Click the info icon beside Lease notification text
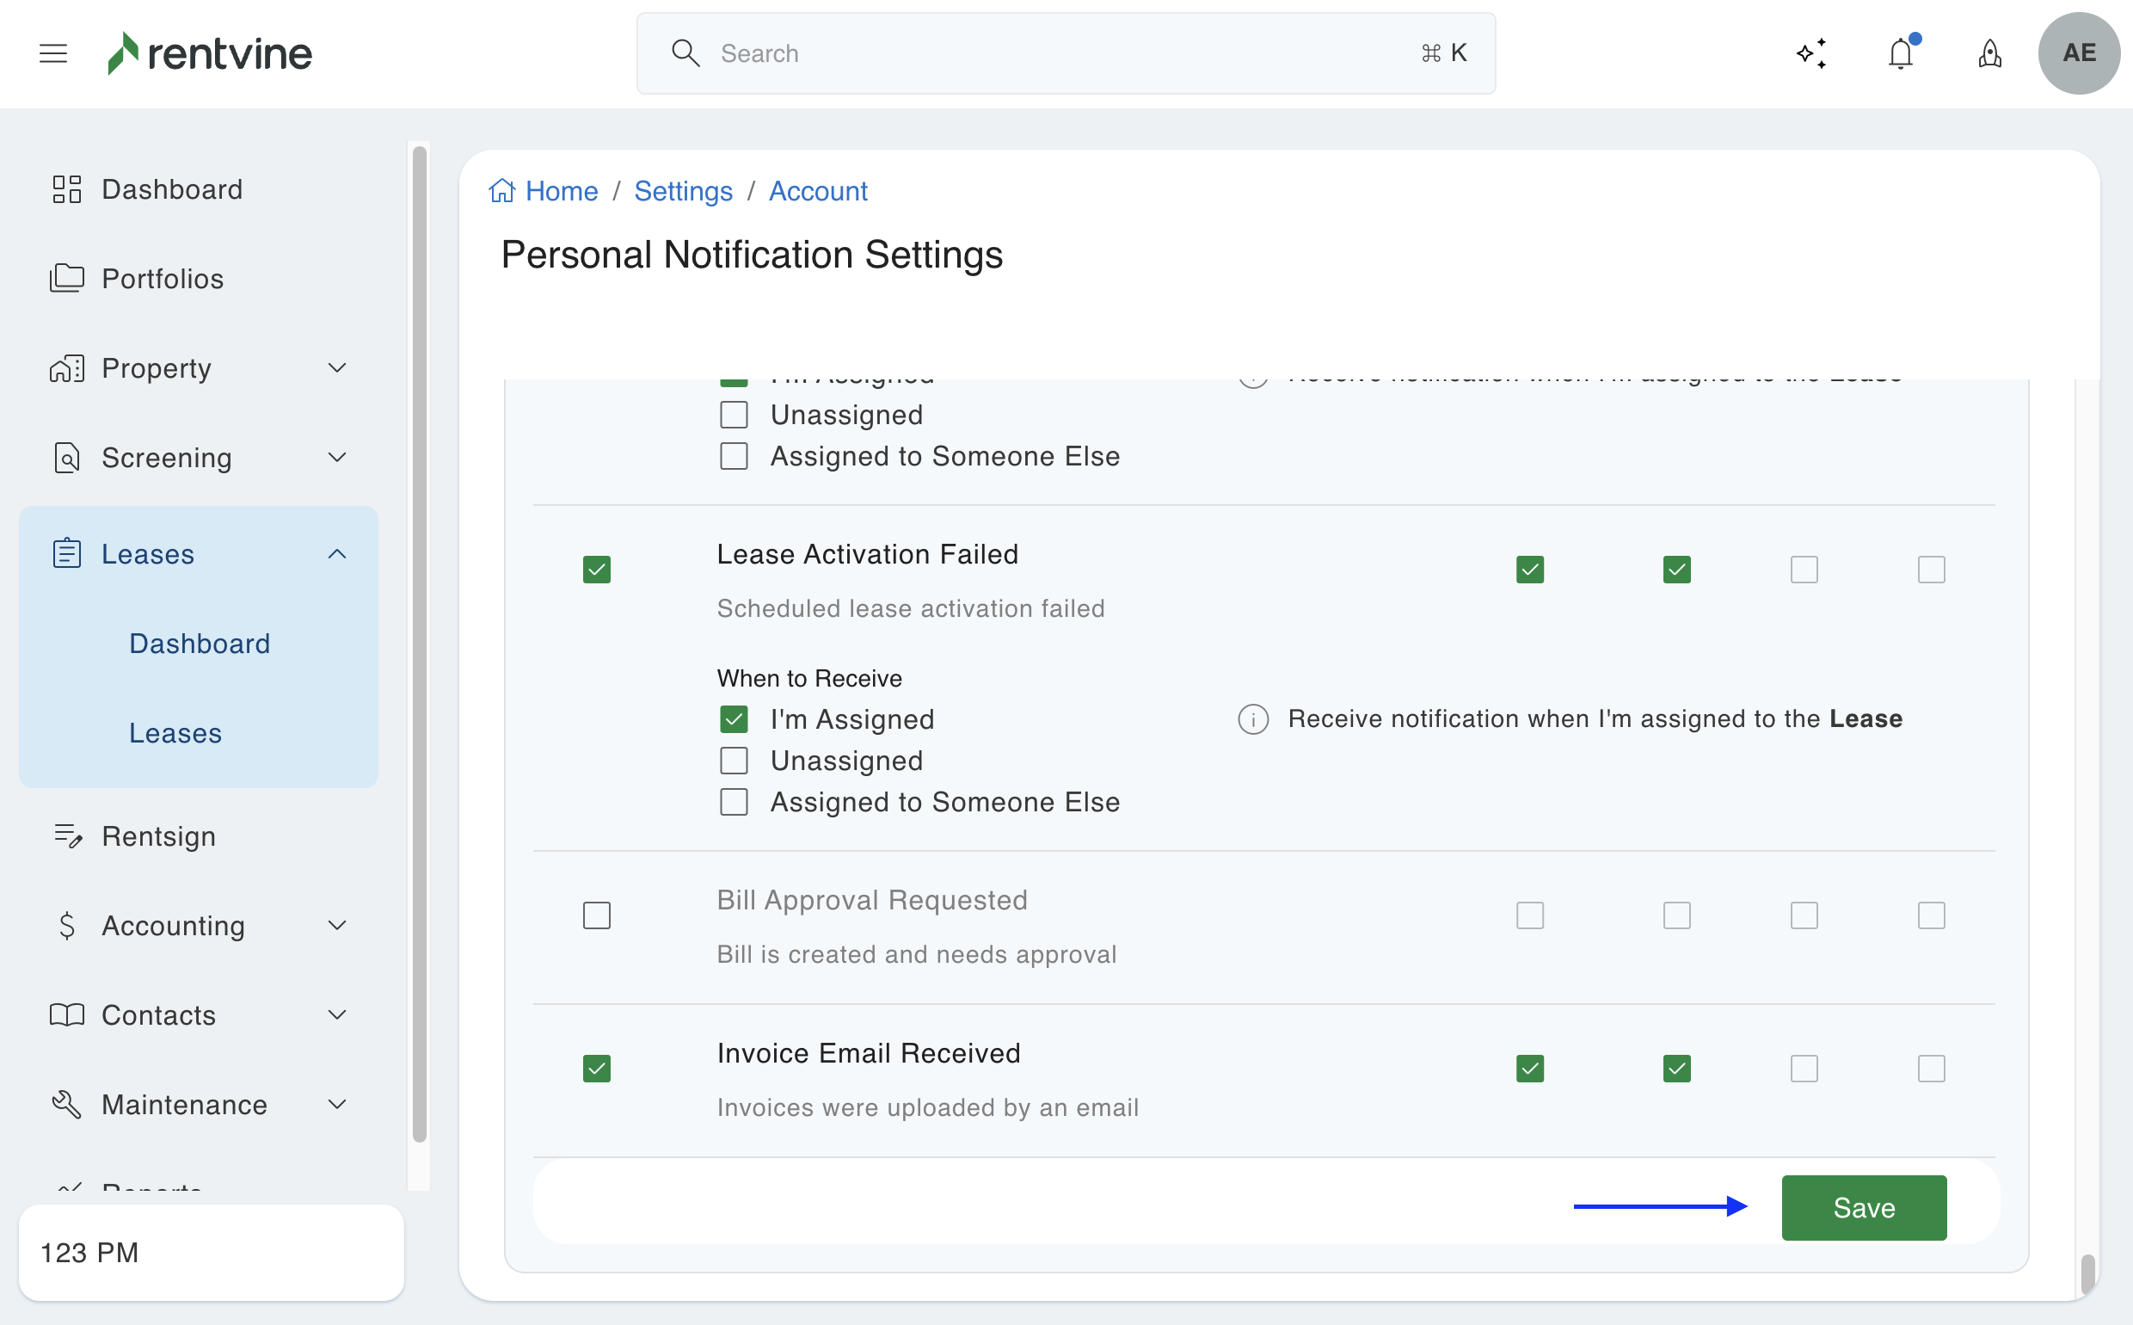Viewport: 2133px width, 1325px height. click(x=1252, y=719)
